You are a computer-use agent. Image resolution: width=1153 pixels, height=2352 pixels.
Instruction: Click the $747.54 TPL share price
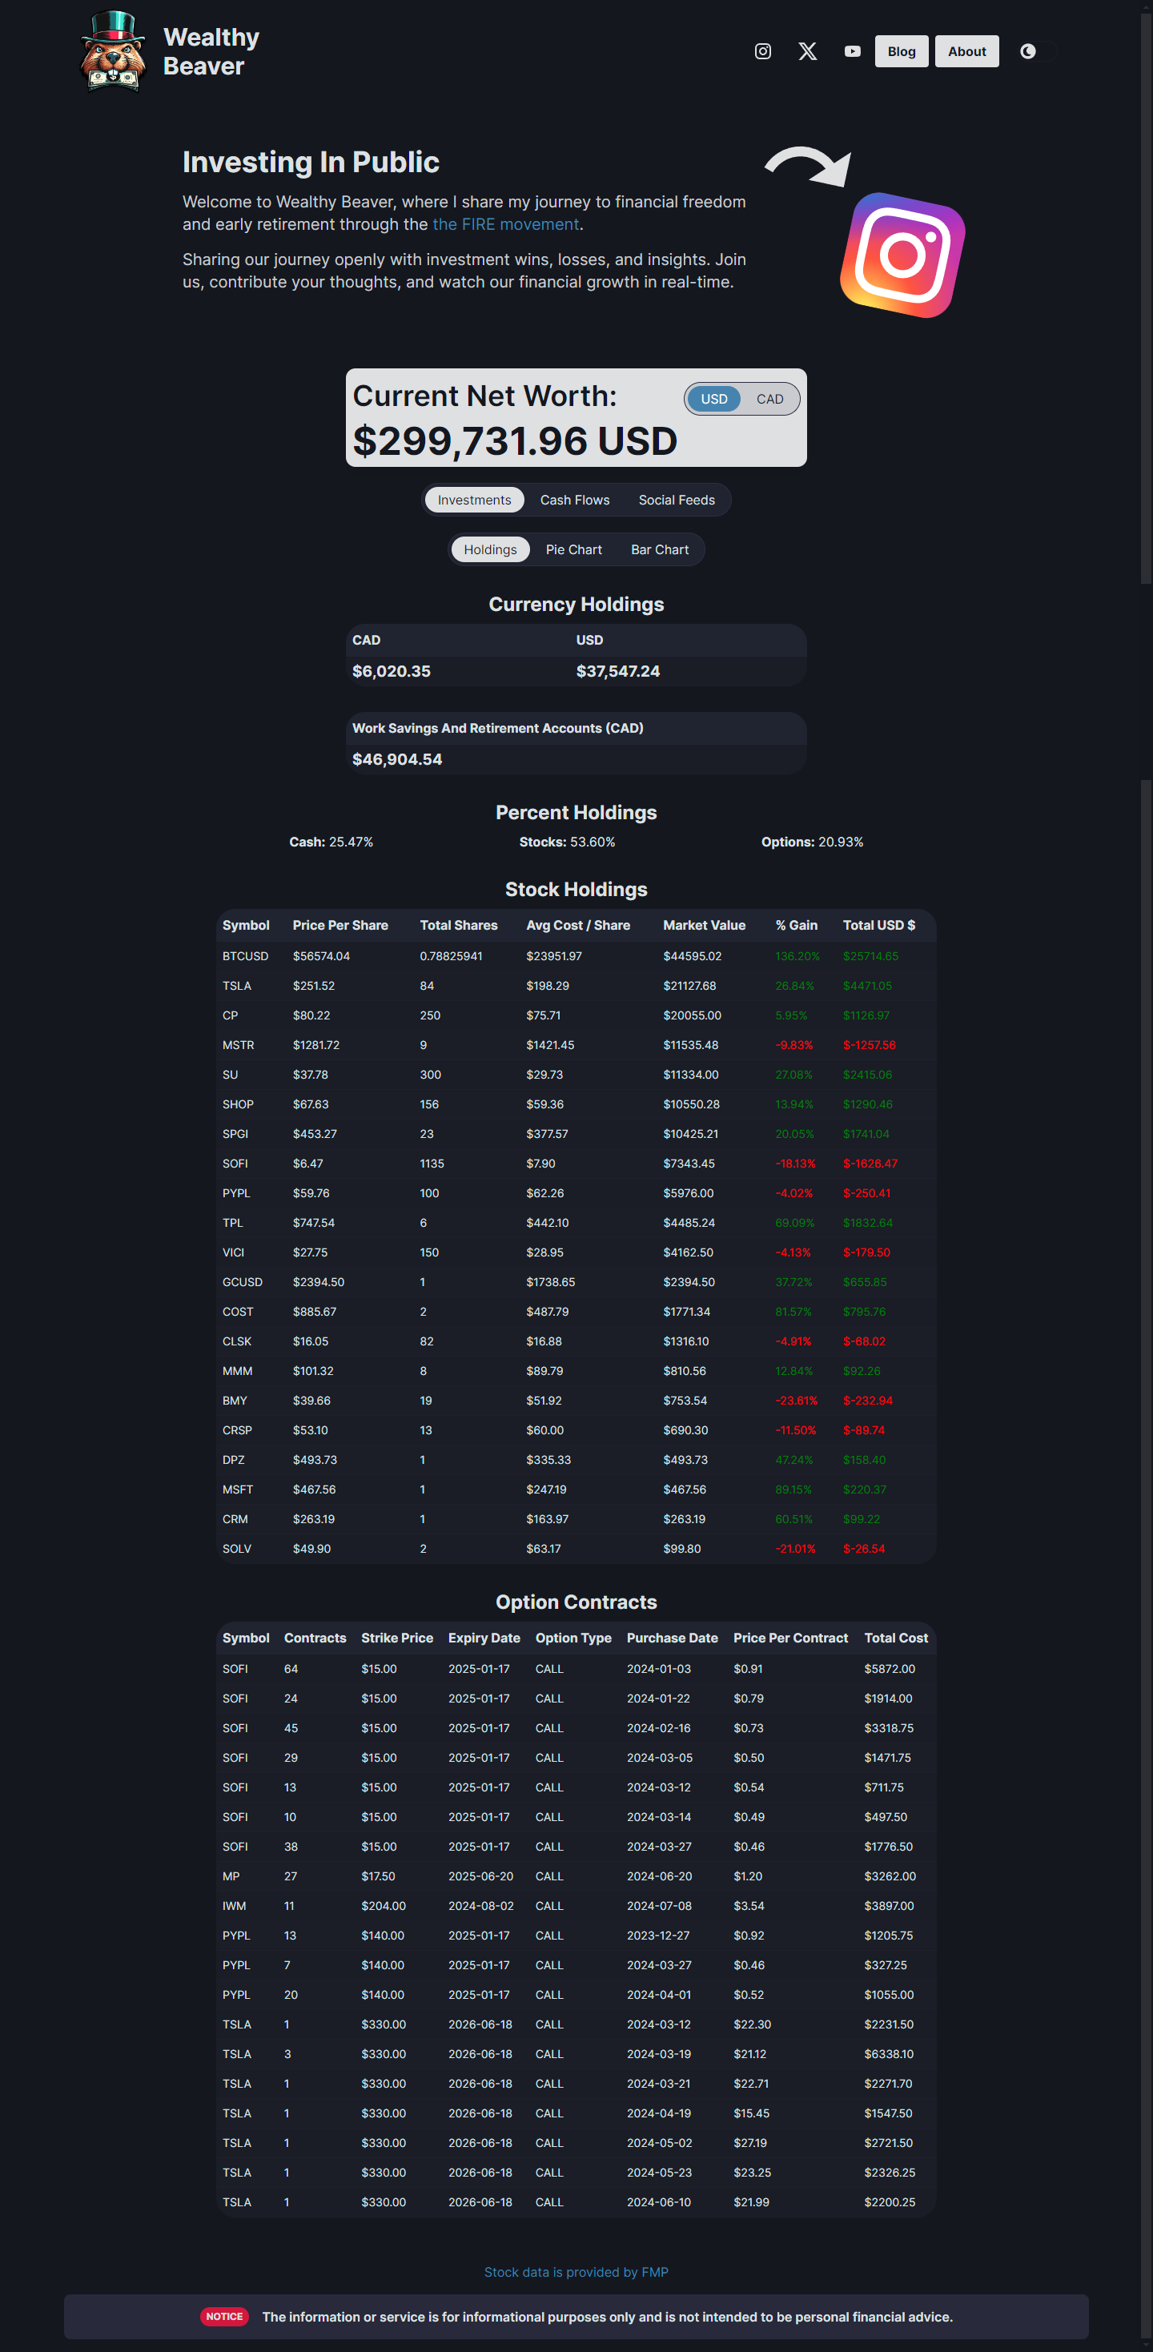313,1223
